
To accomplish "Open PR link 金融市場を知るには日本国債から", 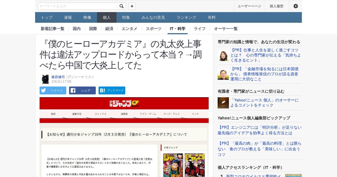I will [x=264, y=74].
